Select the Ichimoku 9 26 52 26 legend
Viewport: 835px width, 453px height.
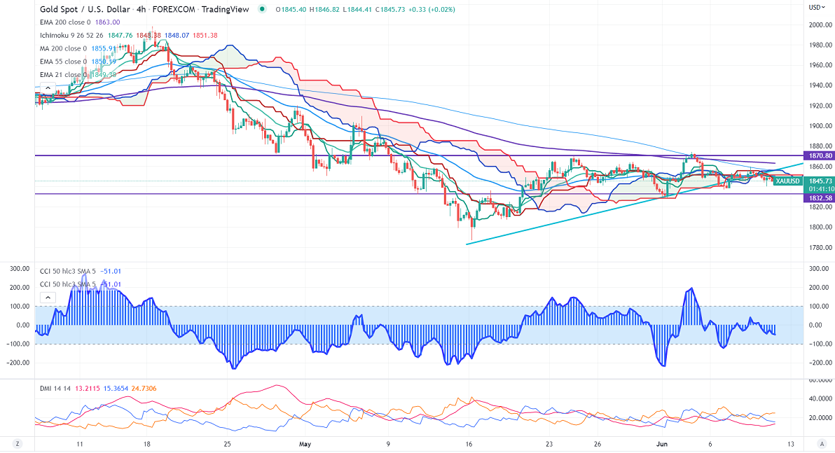point(71,35)
